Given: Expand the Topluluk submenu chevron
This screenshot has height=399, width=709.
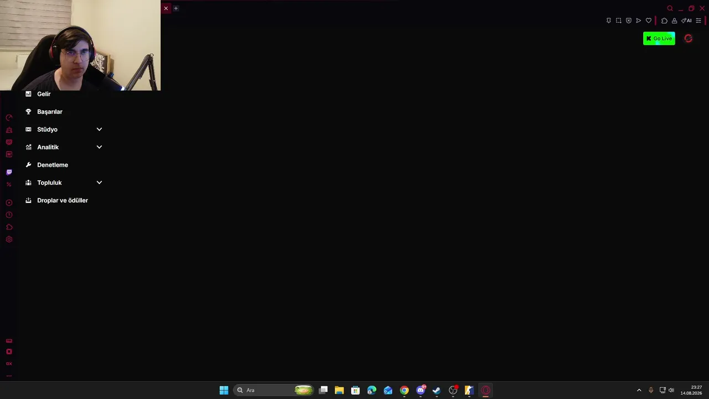Looking at the screenshot, I should [99, 183].
